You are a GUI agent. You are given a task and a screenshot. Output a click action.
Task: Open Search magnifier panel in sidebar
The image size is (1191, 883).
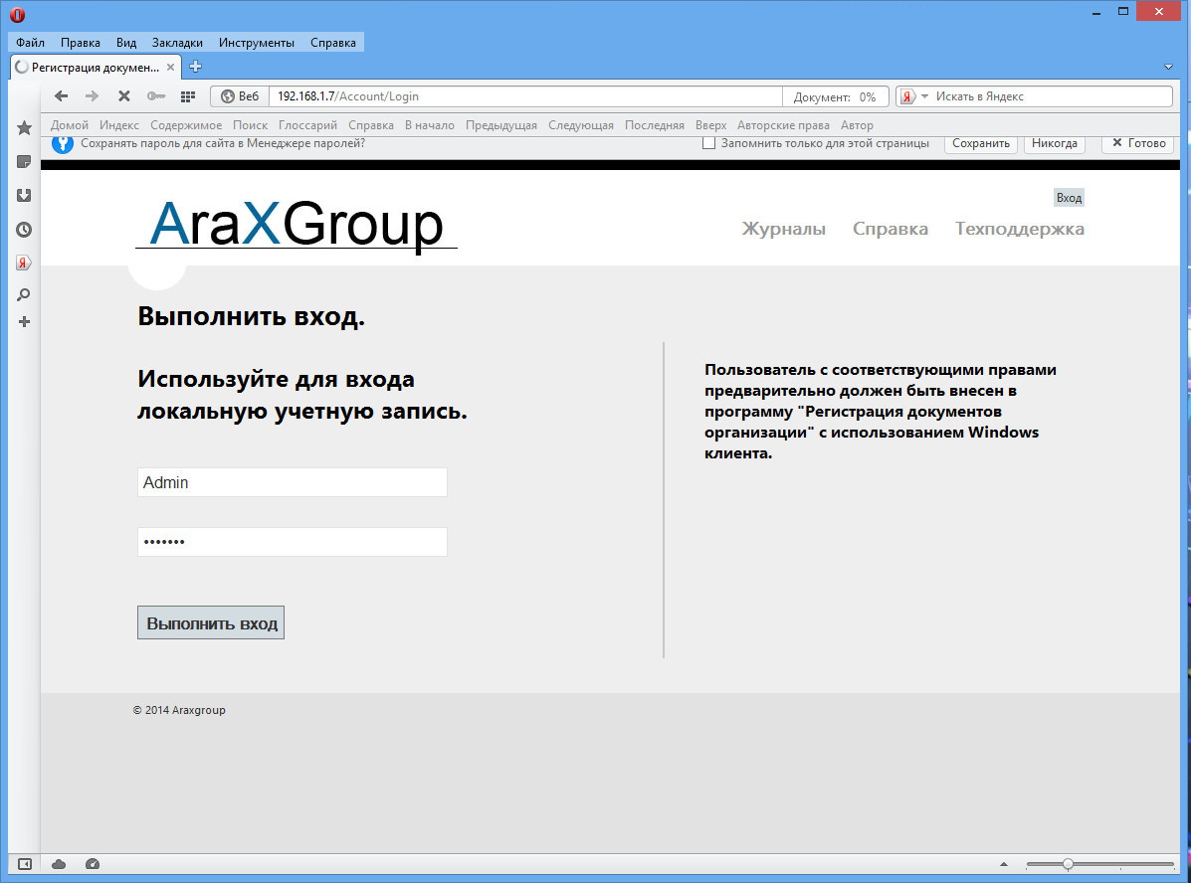click(x=24, y=294)
